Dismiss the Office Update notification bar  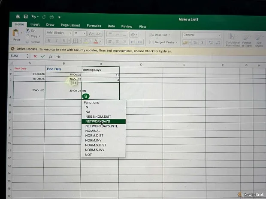click(12, 49)
